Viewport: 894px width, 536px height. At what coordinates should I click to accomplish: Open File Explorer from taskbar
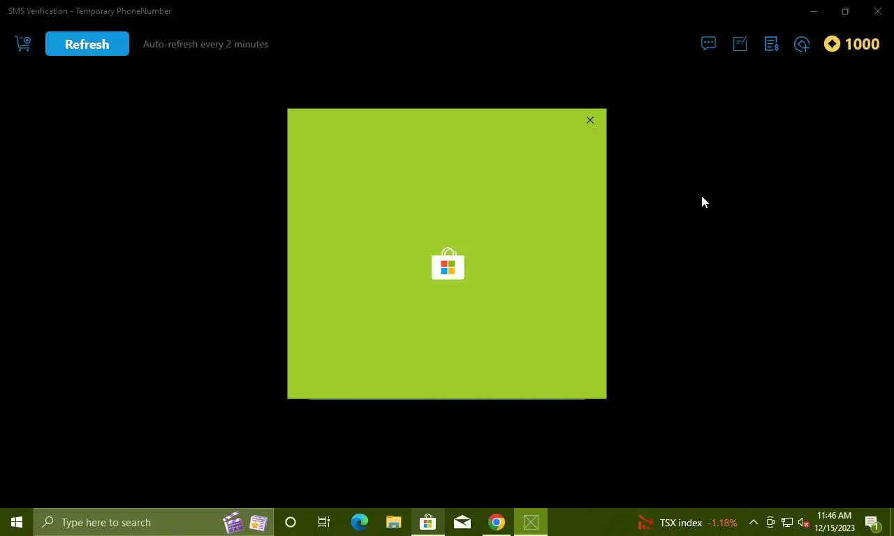pyautogui.click(x=393, y=522)
